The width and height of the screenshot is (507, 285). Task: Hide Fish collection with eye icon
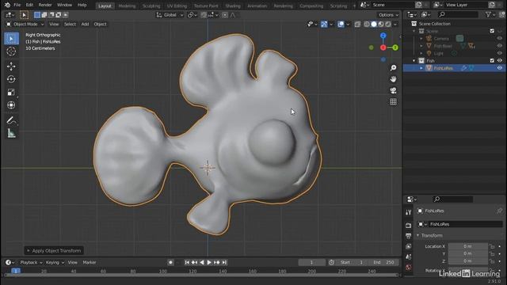pos(500,60)
